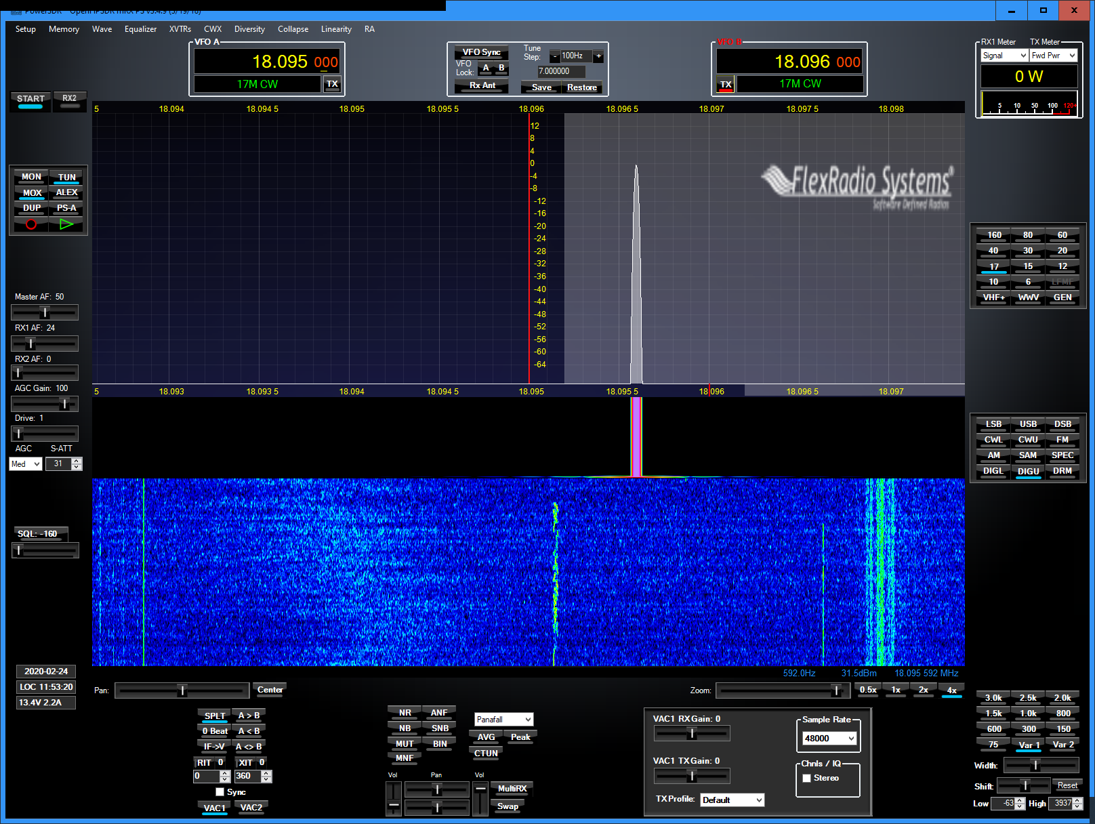Open the TX Profile Default dropdown
1095x824 pixels.
[x=732, y=800]
